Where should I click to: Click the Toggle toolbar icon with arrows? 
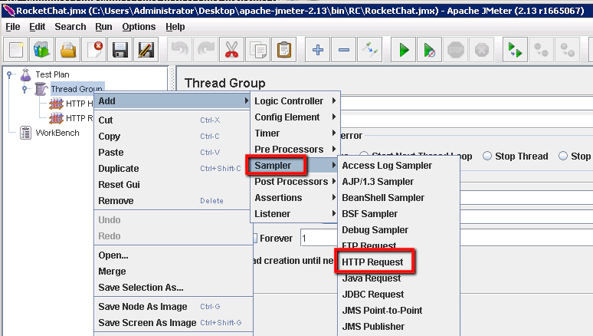(370, 50)
